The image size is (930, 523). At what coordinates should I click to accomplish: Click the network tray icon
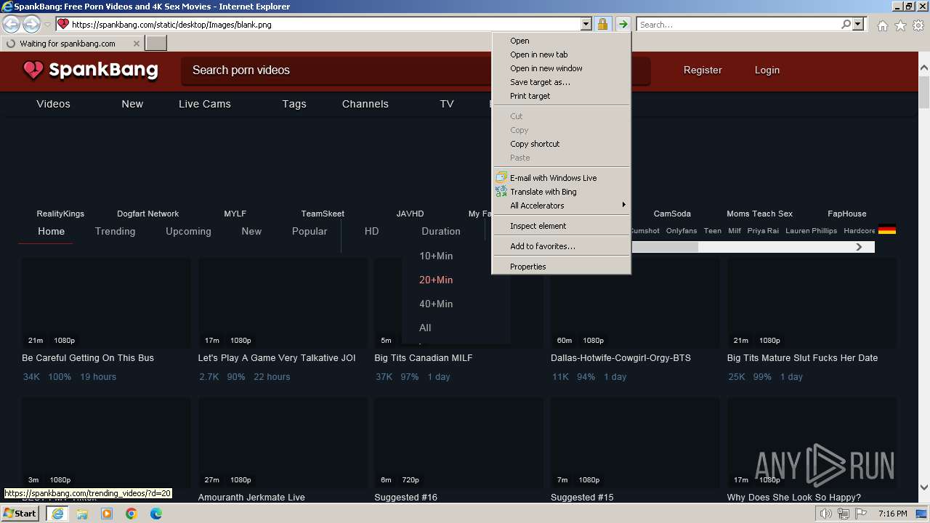pos(844,514)
